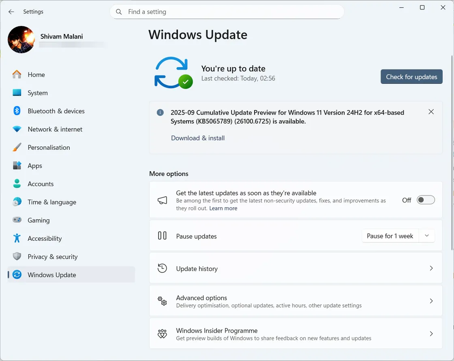Enable getting latest updates as soon as available
Viewport: 454px width, 361px height.
pyautogui.click(x=425, y=200)
